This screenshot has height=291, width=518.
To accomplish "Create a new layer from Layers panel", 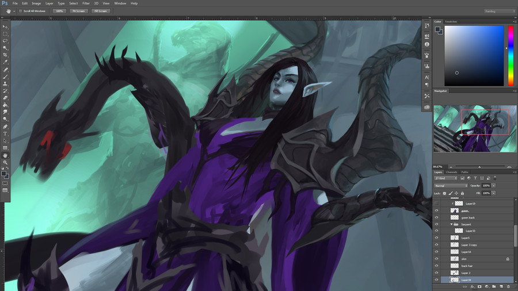I will [x=501, y=287].
